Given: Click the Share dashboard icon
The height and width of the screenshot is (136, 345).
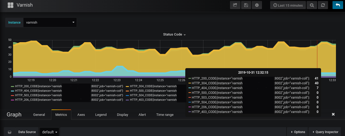Looking at the screenshot, I should tap(235, 5).
